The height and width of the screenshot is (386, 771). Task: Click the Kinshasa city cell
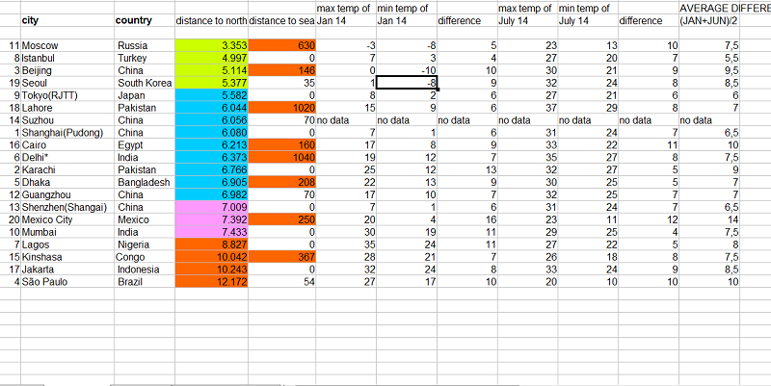(67, 257)
